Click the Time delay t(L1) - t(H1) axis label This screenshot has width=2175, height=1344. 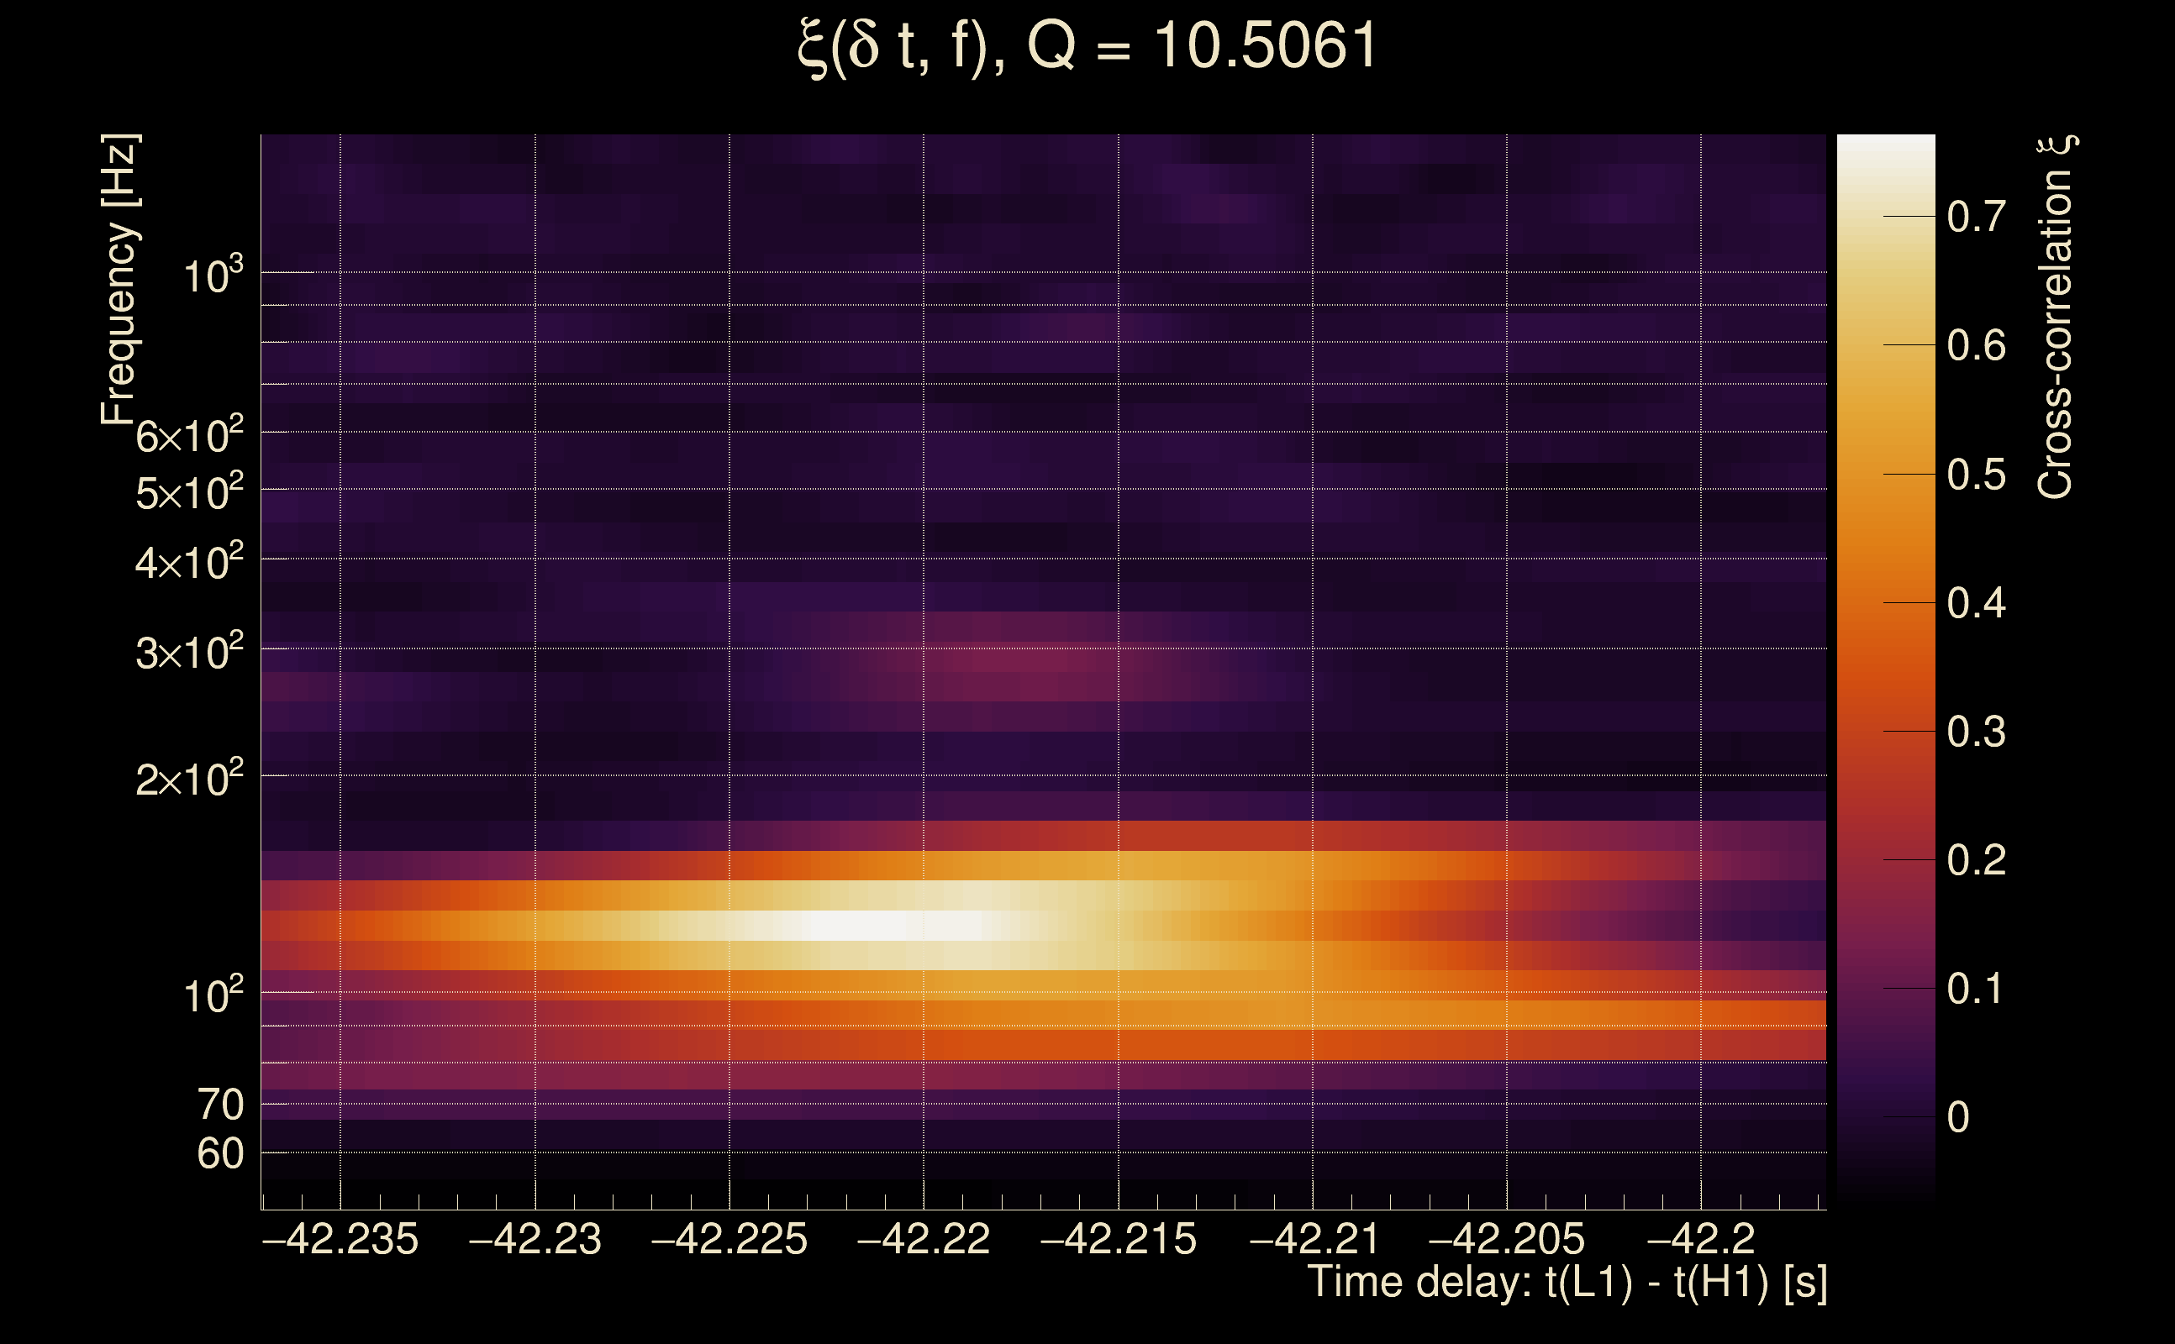1567,1283
